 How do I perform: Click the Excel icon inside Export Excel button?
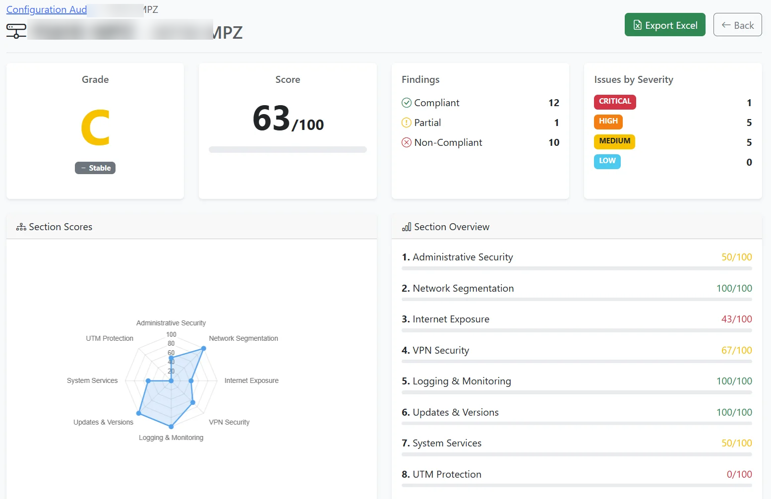coord(637,24)
